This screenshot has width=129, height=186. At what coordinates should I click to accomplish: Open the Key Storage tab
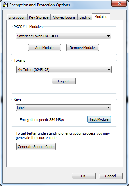(x=39, y=17)
